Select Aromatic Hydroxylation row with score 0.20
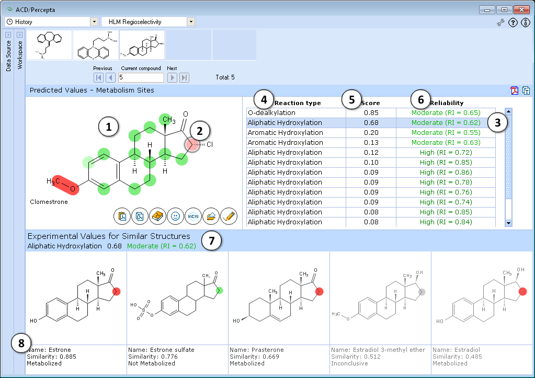Viewport: 535px width, 378px height. click(371, 133)
